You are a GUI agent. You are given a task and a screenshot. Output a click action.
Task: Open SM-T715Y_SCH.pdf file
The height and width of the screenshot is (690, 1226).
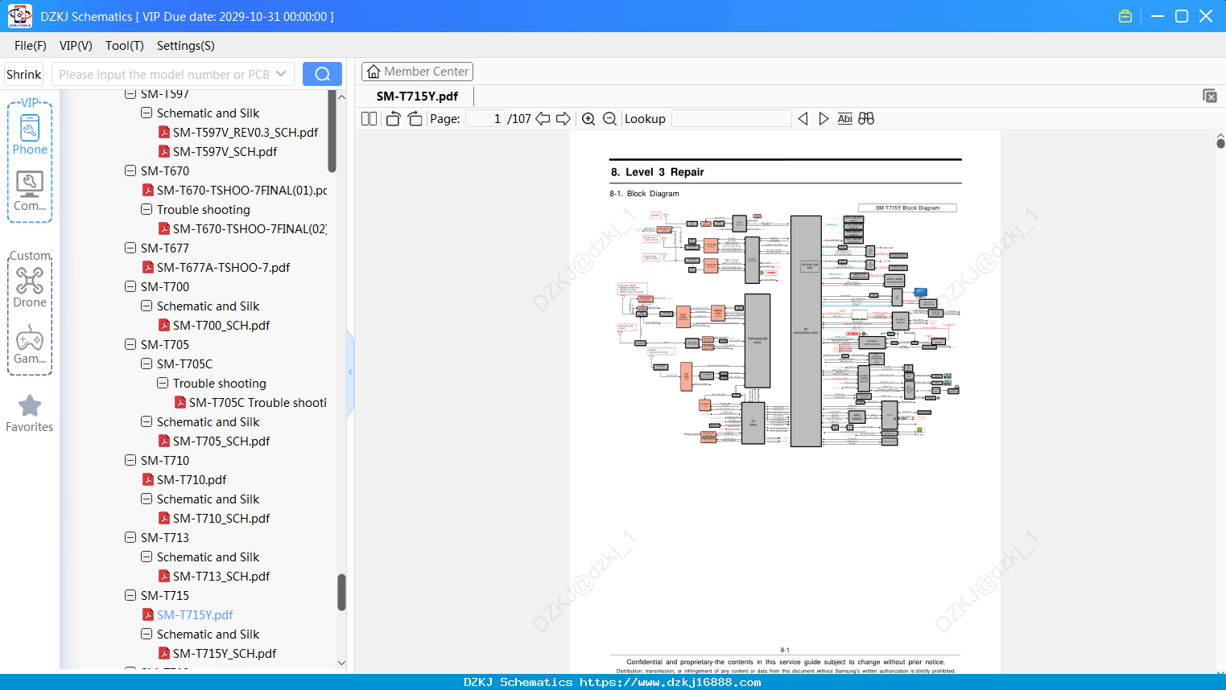[x=217, y=654]
